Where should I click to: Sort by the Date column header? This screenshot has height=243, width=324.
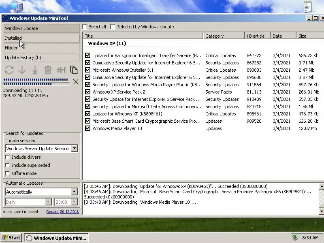click(283, 36)
